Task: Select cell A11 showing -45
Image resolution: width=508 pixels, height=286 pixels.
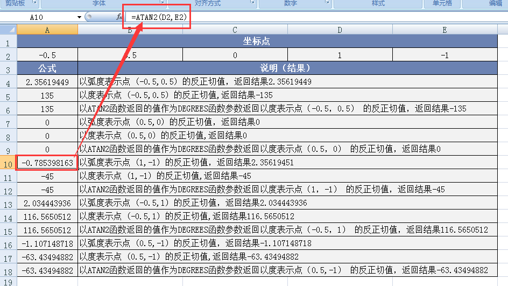Action: click(47, 177)
